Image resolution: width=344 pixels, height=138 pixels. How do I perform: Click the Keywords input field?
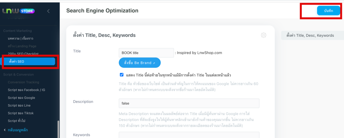click(189, 135)
